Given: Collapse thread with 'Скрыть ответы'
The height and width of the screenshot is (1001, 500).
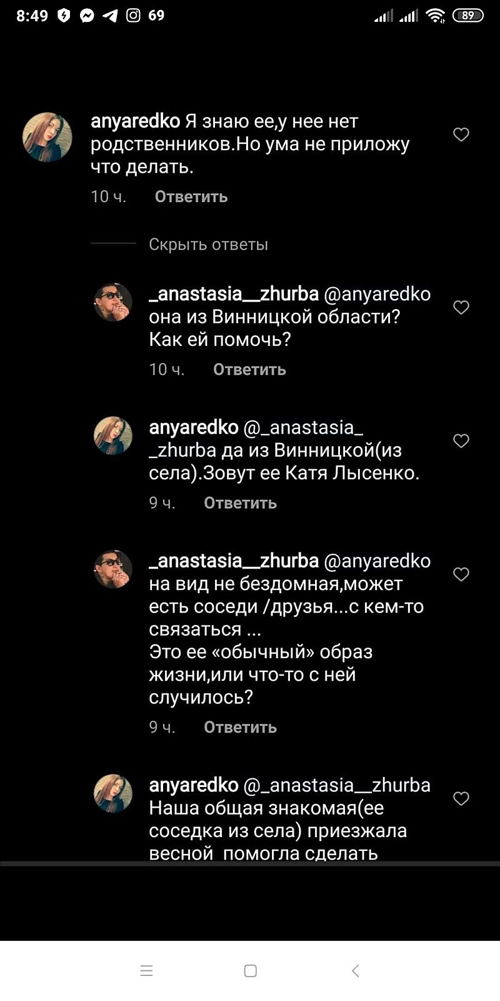Looking at the screenshot, I should [x=208, y=244].
